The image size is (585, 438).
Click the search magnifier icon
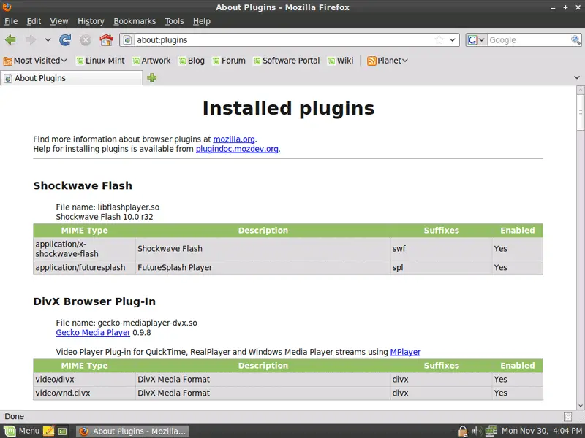(575, 40)
